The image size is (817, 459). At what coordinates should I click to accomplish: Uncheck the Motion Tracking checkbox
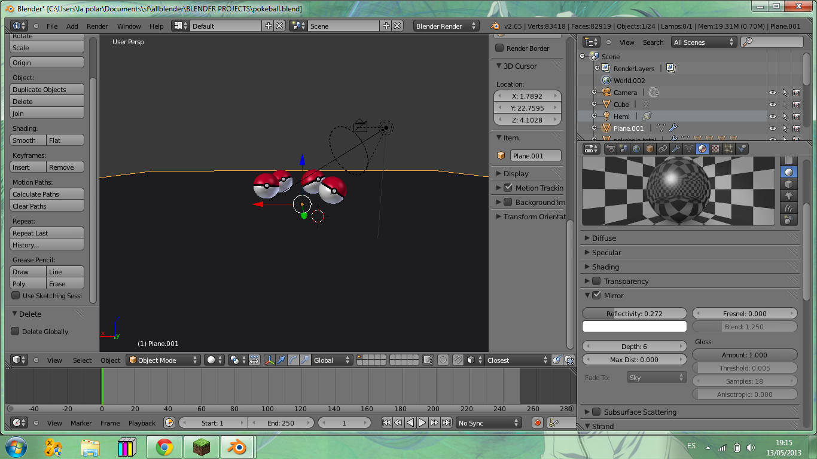pos(508,188)
